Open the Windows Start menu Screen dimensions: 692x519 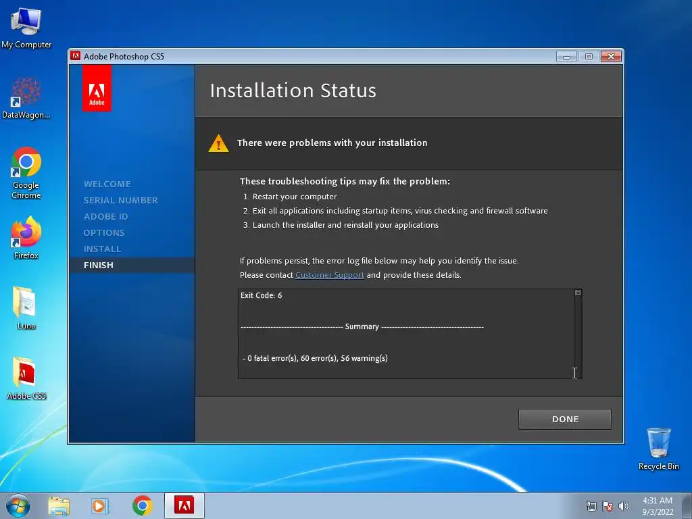(18, 505)
